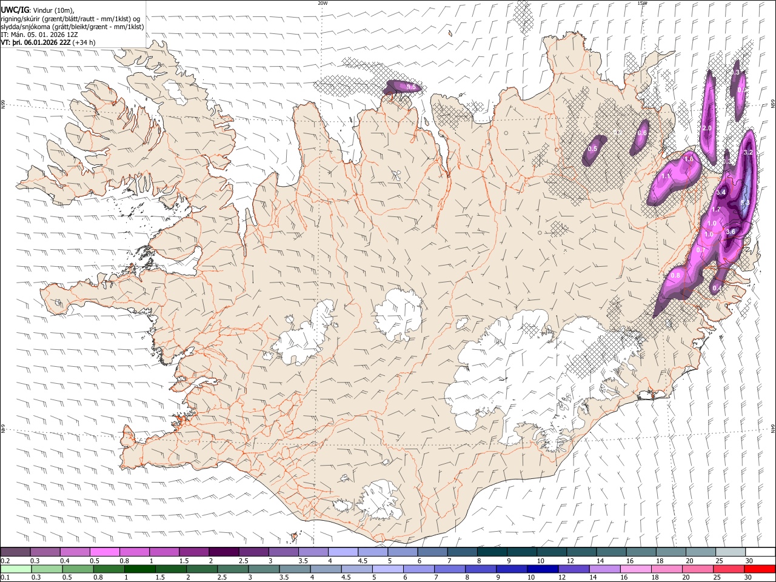The width and height of the screenshot is (776, 582).
Task: Click the 1.1 snowfall value label
Action: [666, 176]
